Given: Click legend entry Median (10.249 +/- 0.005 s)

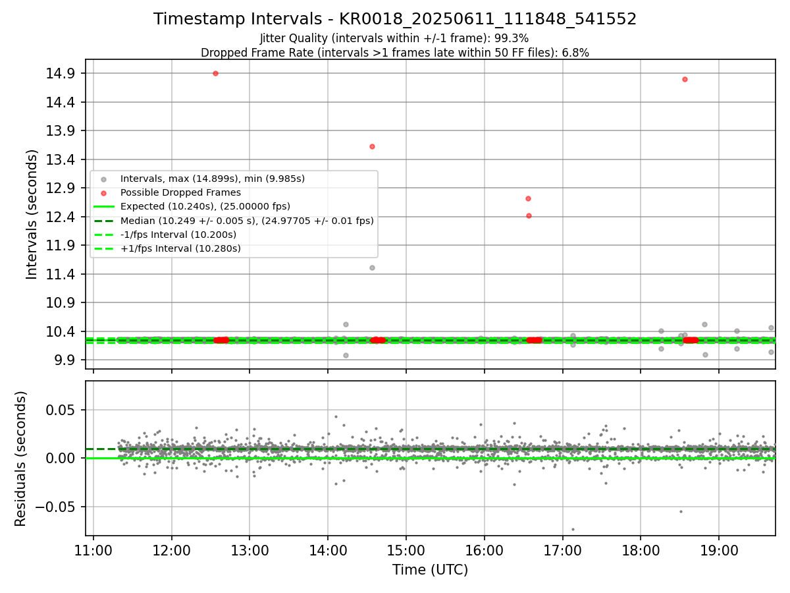Looking at the screenshot, I should pyautogui.click(x=247, y=221).
